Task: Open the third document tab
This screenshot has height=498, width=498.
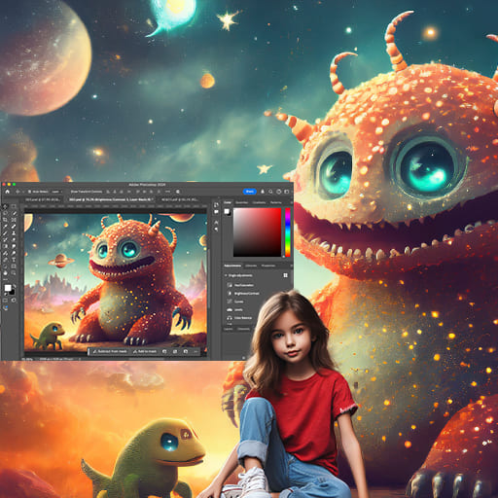Action: click(179, 199)
